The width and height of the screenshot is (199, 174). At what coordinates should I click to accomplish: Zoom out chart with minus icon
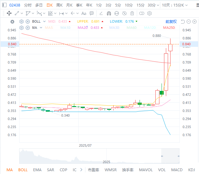click(x=188, y=22)
